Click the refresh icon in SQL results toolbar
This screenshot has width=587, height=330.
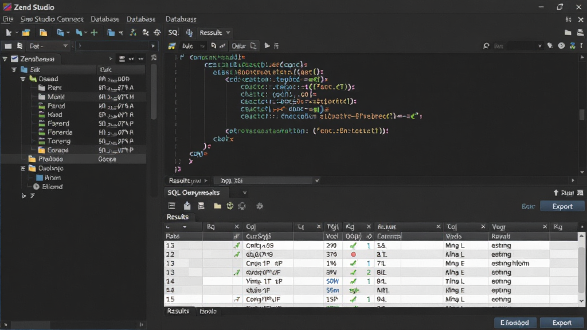pos(230,206)
